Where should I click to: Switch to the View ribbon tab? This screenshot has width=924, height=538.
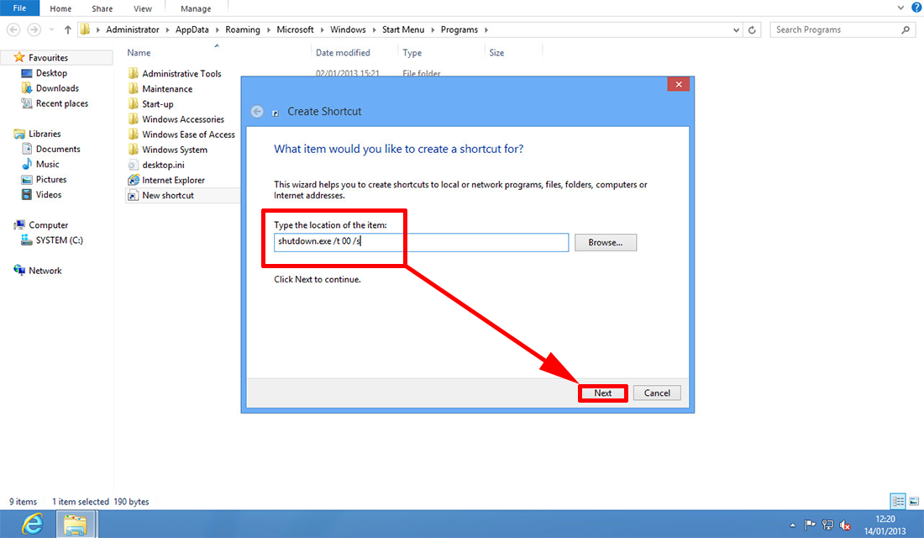143,9
